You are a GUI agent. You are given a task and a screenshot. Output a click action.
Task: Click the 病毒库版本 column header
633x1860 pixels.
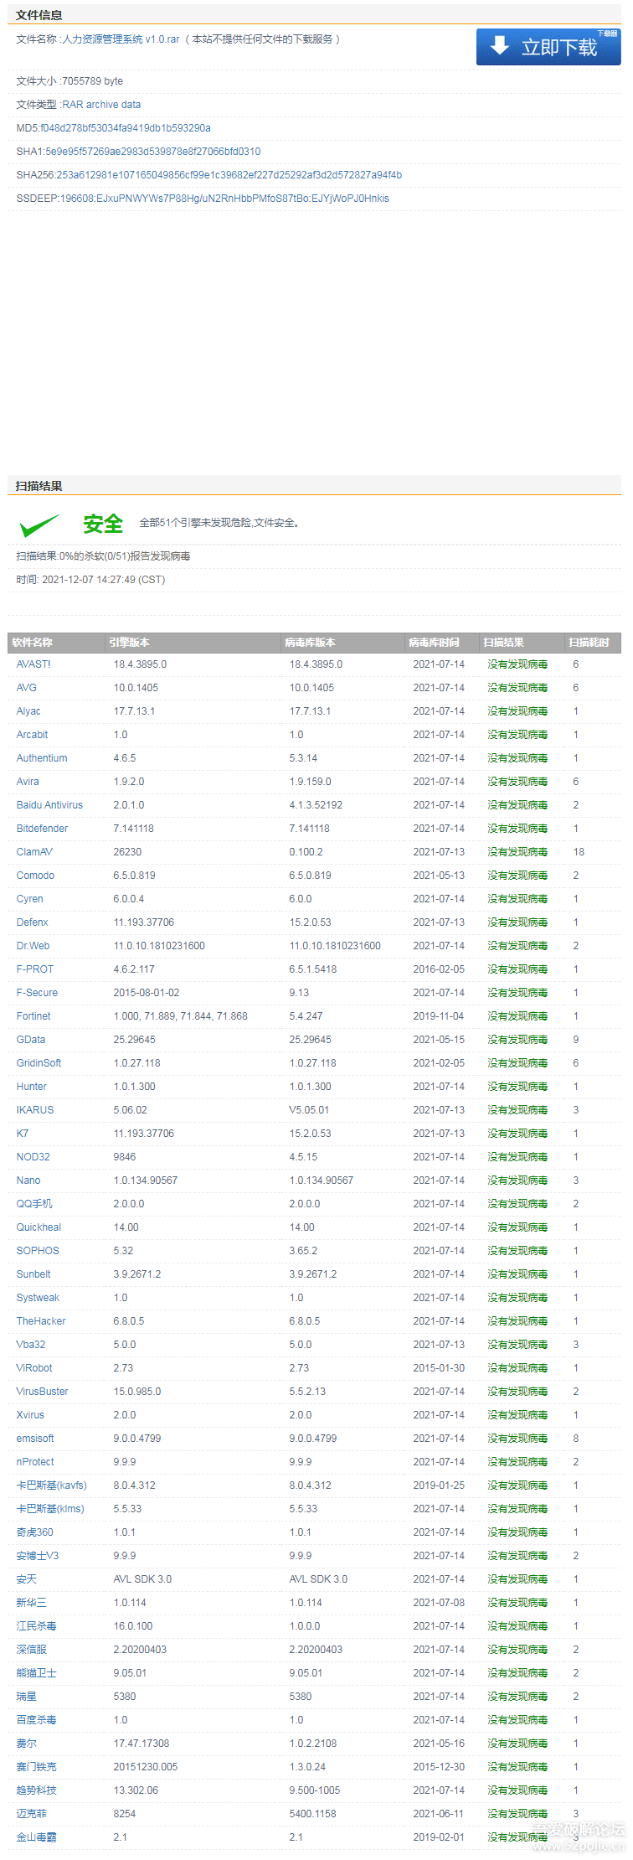click(310, 643)
